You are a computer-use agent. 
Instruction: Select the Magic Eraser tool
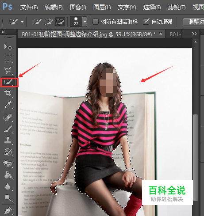coord(8,163)
